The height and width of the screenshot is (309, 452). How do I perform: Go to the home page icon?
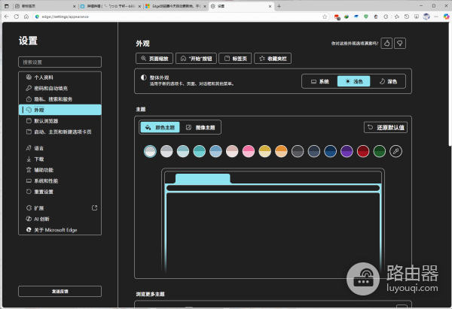tap(26, 17)
